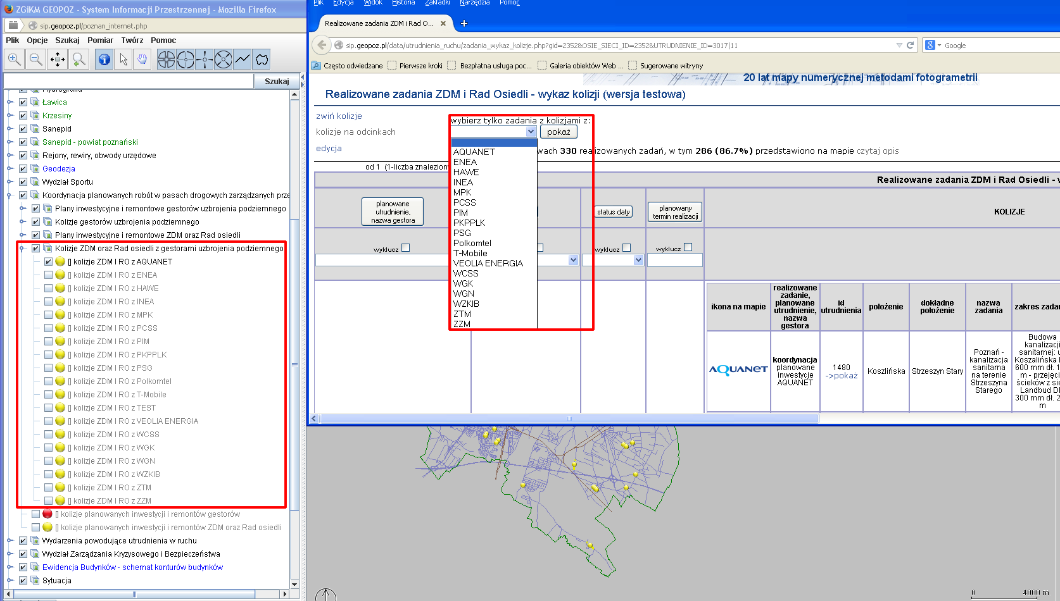Image resolution: width=1060 pixels, height=601 pixels.
Task: Uncheck kolizje ZDM i RO z AQUANET layer
Action: [x=48, y=261]
